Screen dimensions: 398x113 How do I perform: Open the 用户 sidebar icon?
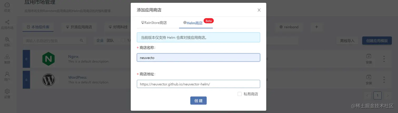click(x=7, y=74)
